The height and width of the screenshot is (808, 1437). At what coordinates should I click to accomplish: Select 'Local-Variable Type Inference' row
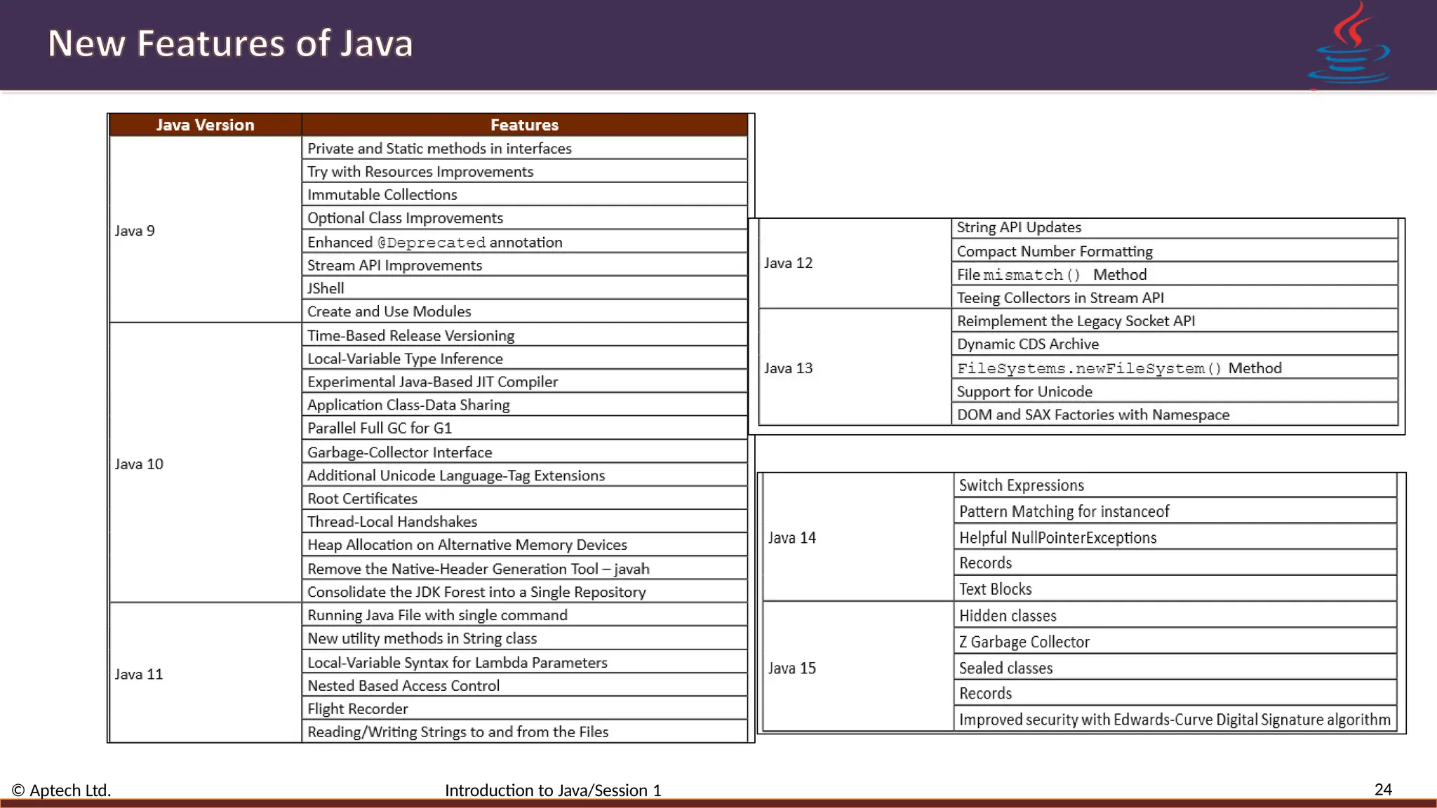coord(405,358)
